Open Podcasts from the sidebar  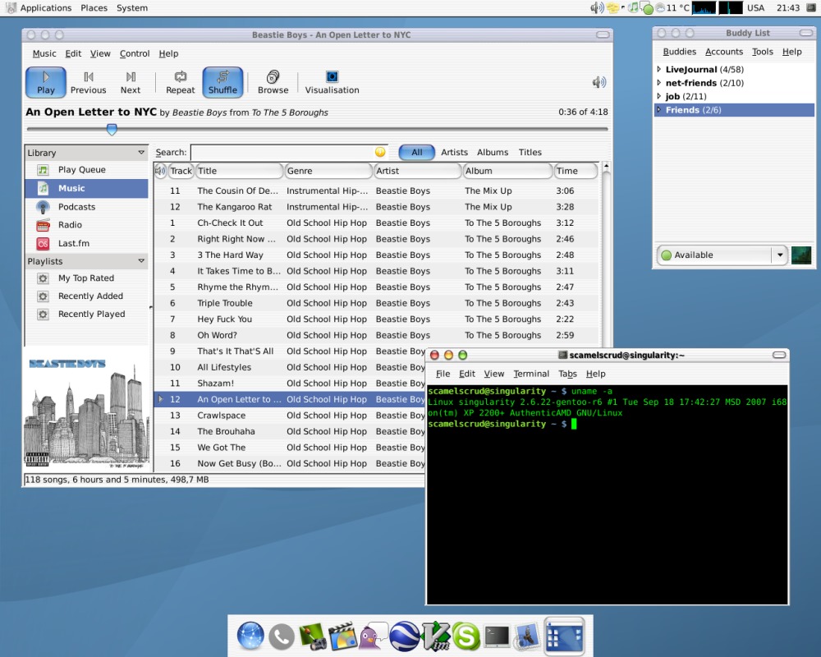coord(87,206)
